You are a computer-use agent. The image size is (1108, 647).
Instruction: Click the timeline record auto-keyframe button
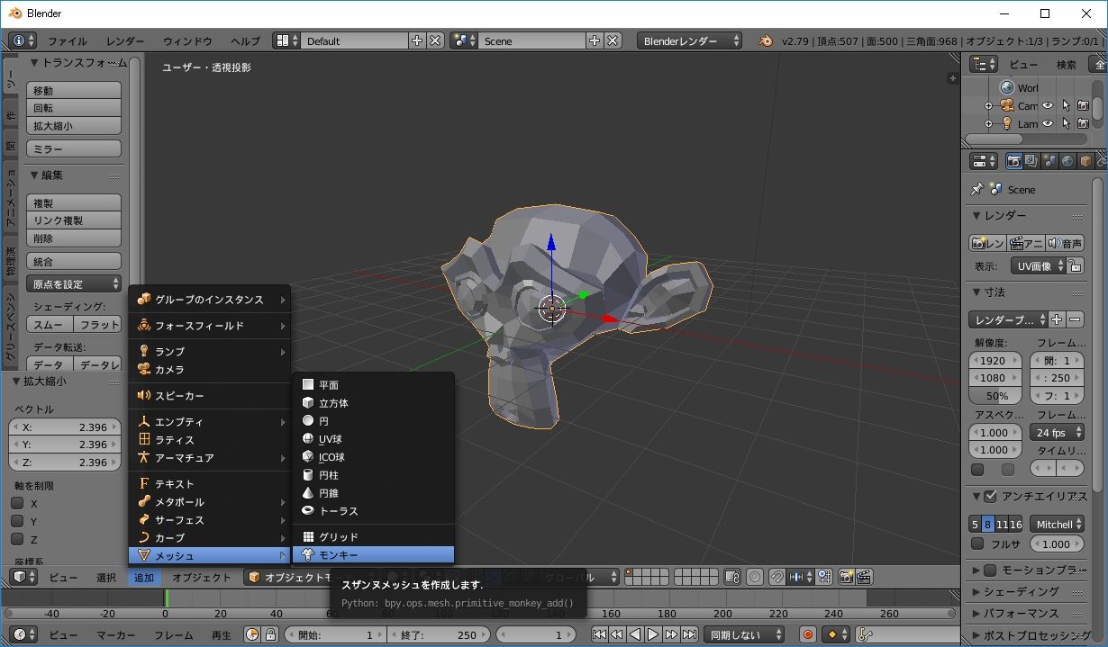[808, 634]
